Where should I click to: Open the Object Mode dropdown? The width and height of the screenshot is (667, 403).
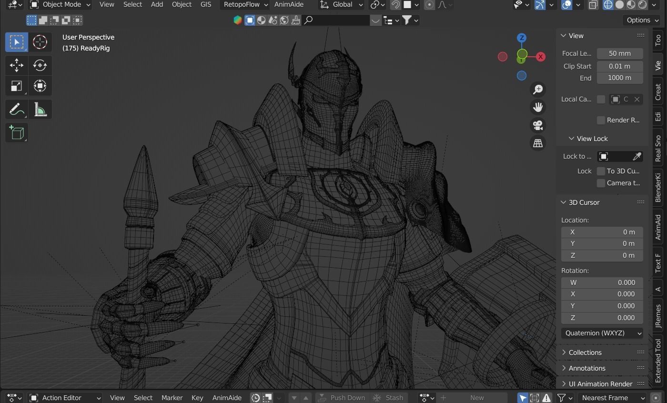pyautogui.click(x=60, y=5)
